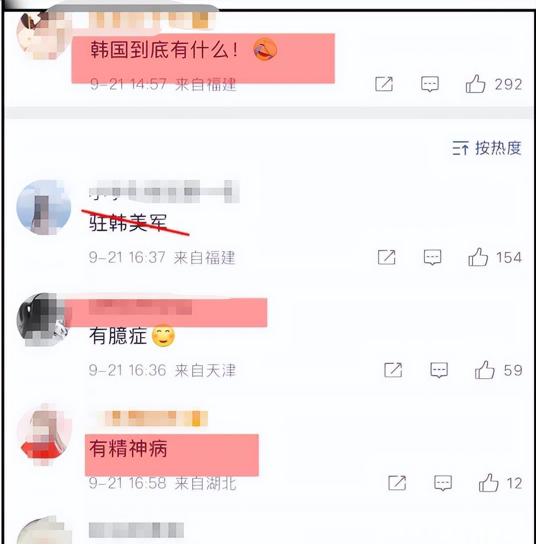Open username above the 驻韩美军 comment
536x544 pixels.
click(164, 192)
